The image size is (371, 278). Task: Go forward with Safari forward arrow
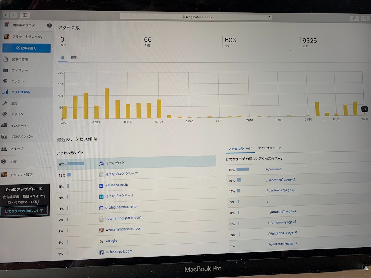13,15
